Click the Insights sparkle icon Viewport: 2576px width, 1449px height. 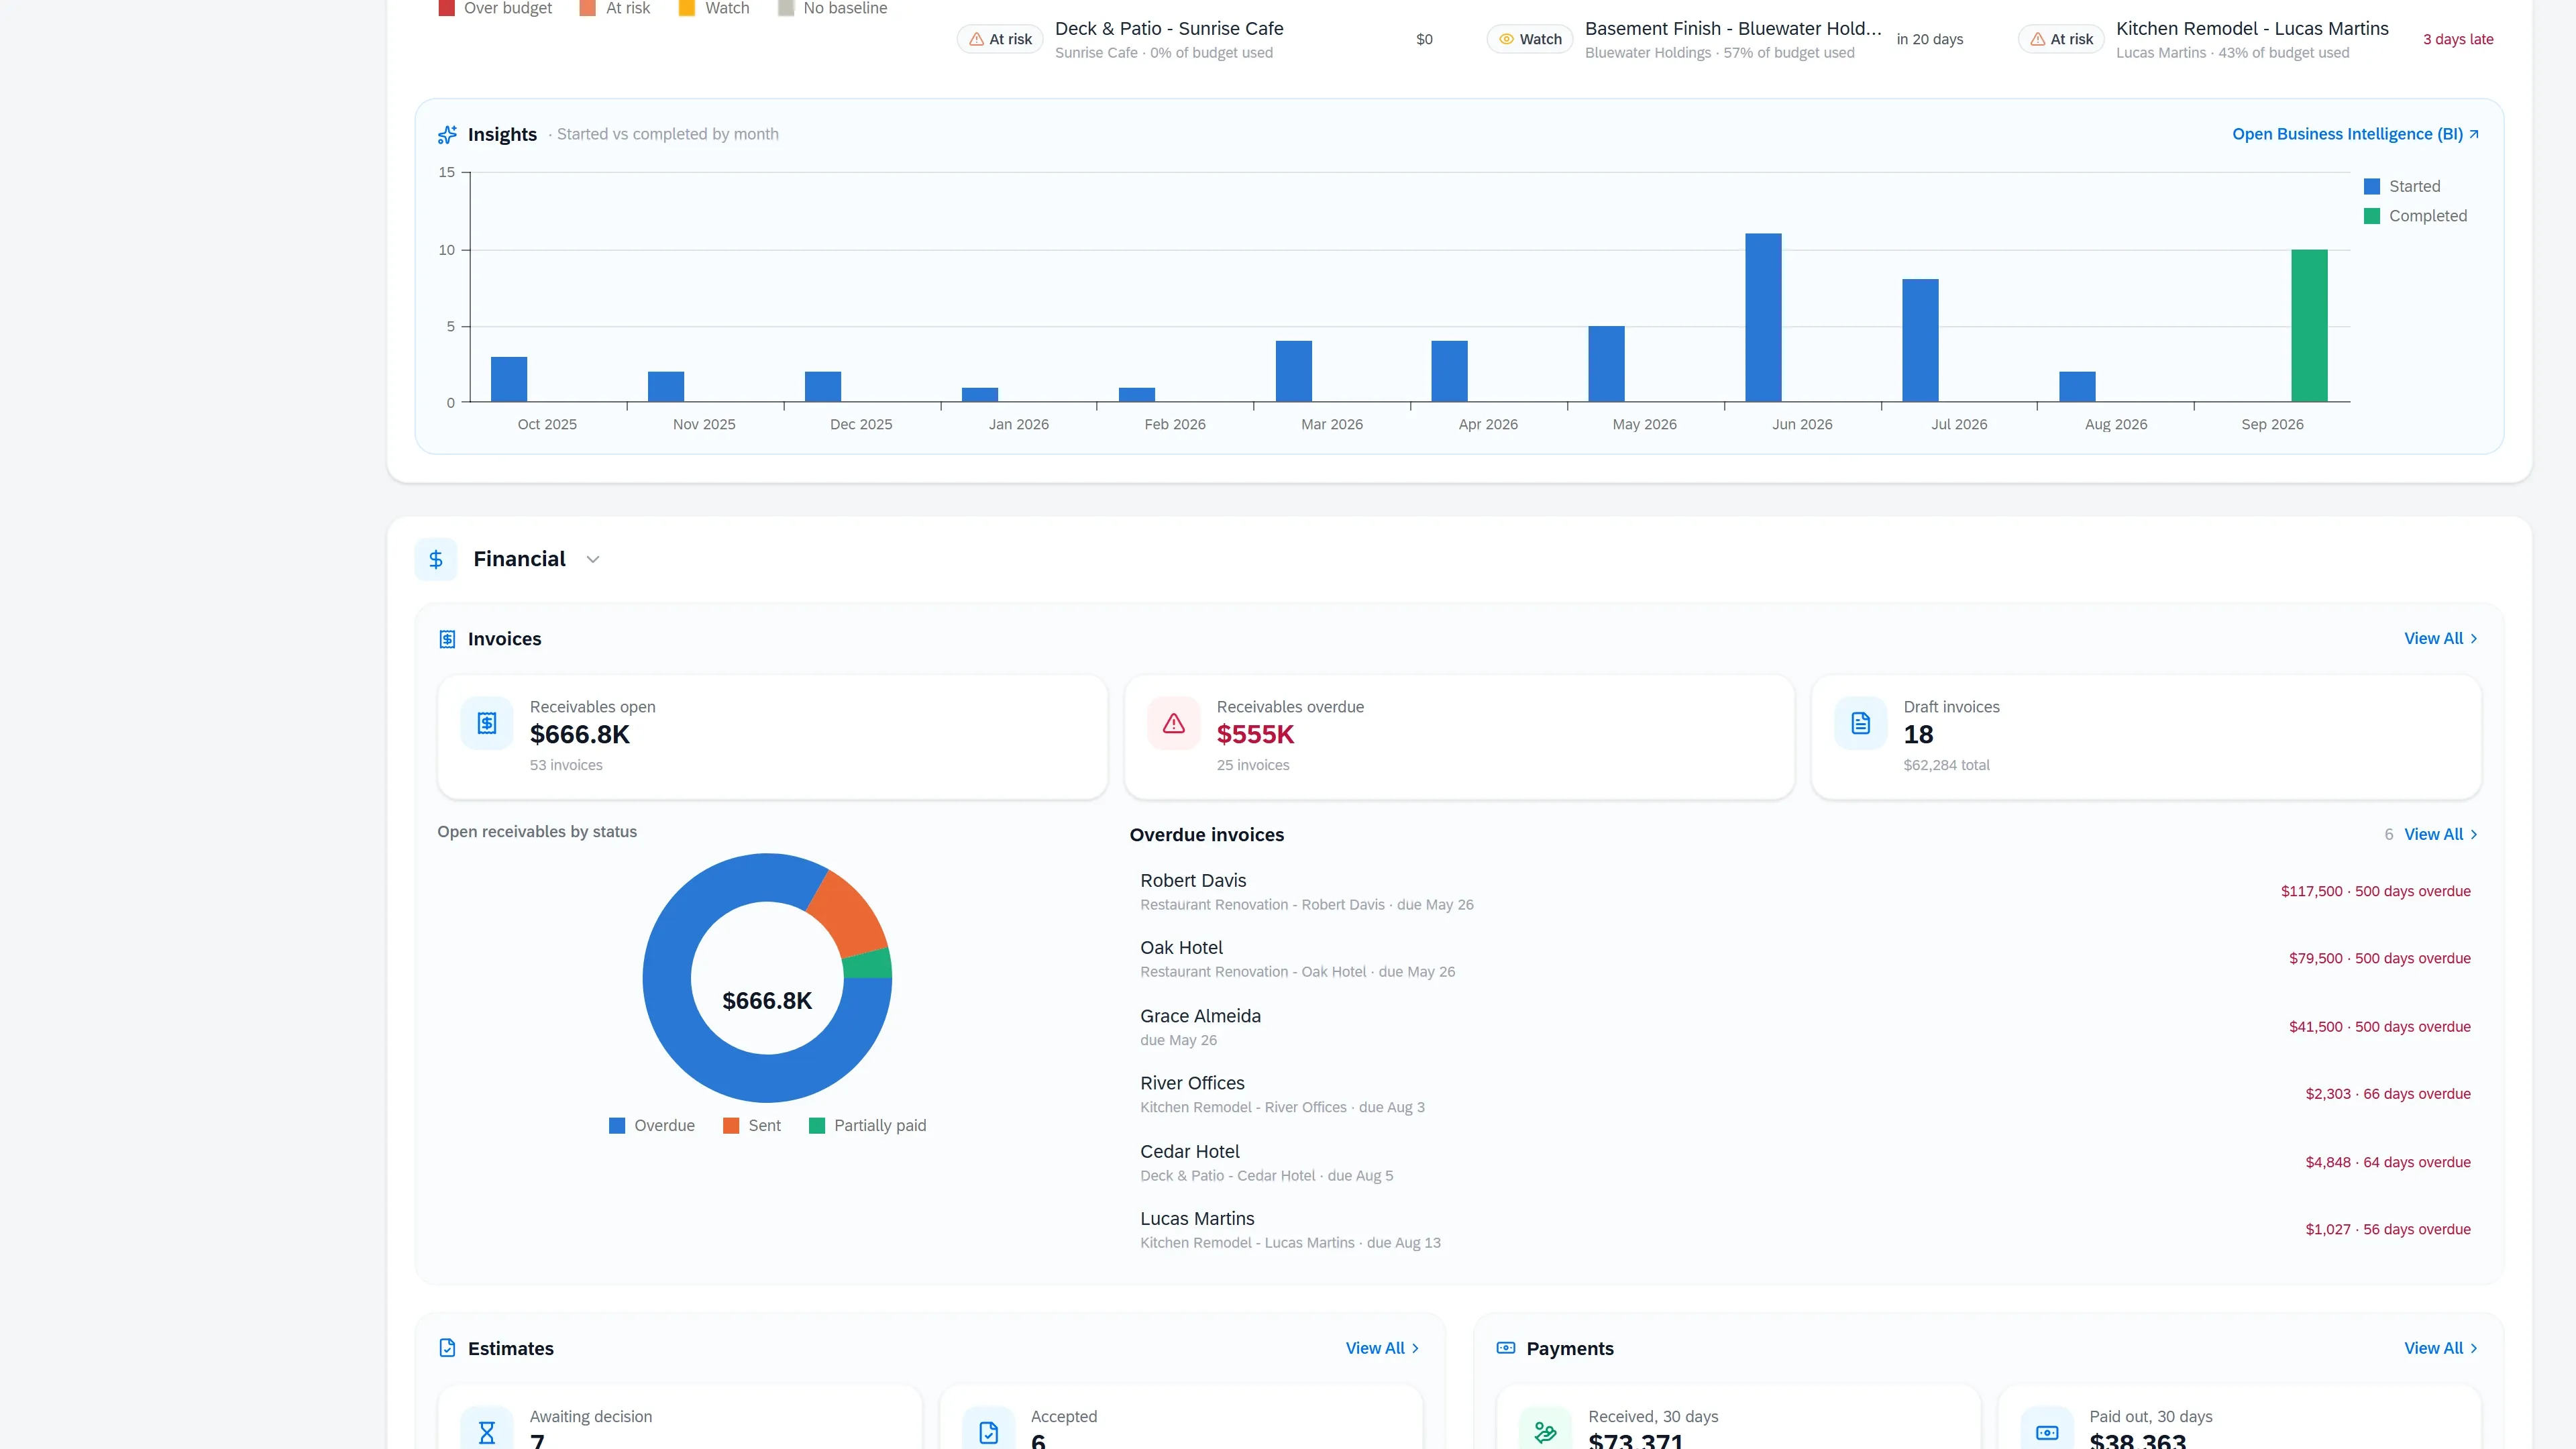pyautogui.click(x=447, y=134)
